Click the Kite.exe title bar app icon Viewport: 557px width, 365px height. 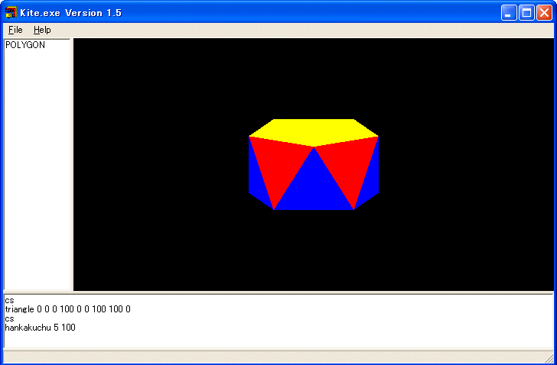click(11, 13)
